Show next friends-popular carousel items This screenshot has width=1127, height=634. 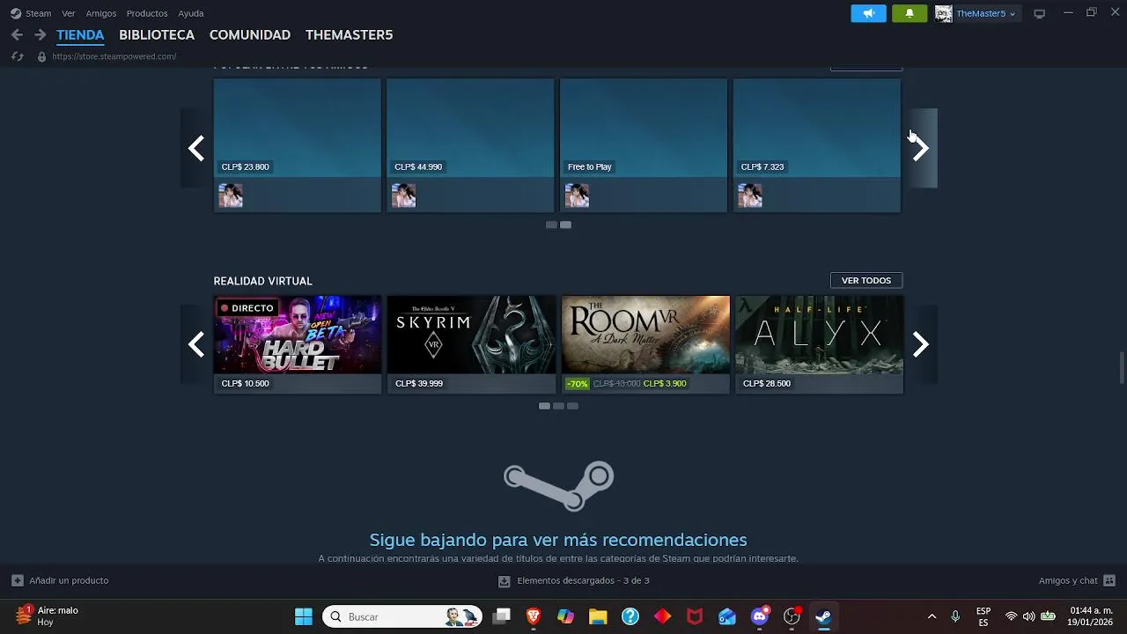(921, 148)
